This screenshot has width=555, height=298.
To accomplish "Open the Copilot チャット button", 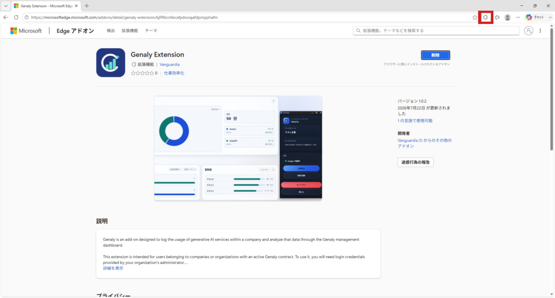I will 535,17.
